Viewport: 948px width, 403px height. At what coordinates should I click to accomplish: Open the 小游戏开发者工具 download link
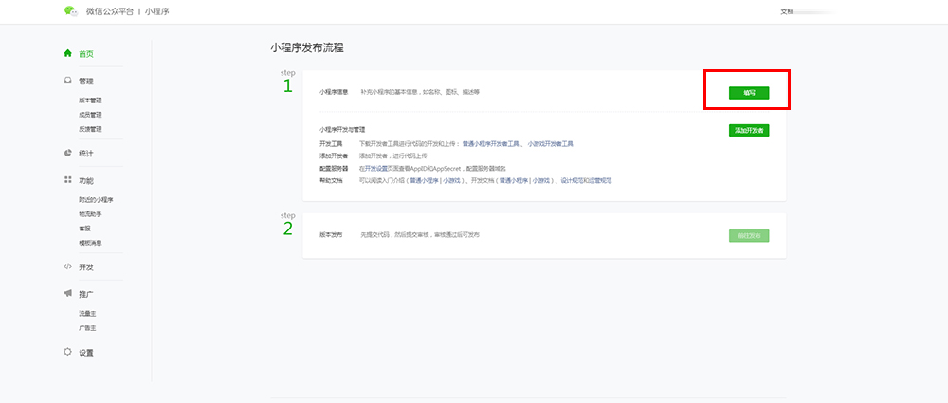pos(550,144)
